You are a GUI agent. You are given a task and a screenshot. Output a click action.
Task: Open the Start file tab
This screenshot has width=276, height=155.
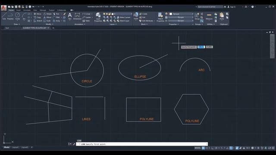pos(7,28)
